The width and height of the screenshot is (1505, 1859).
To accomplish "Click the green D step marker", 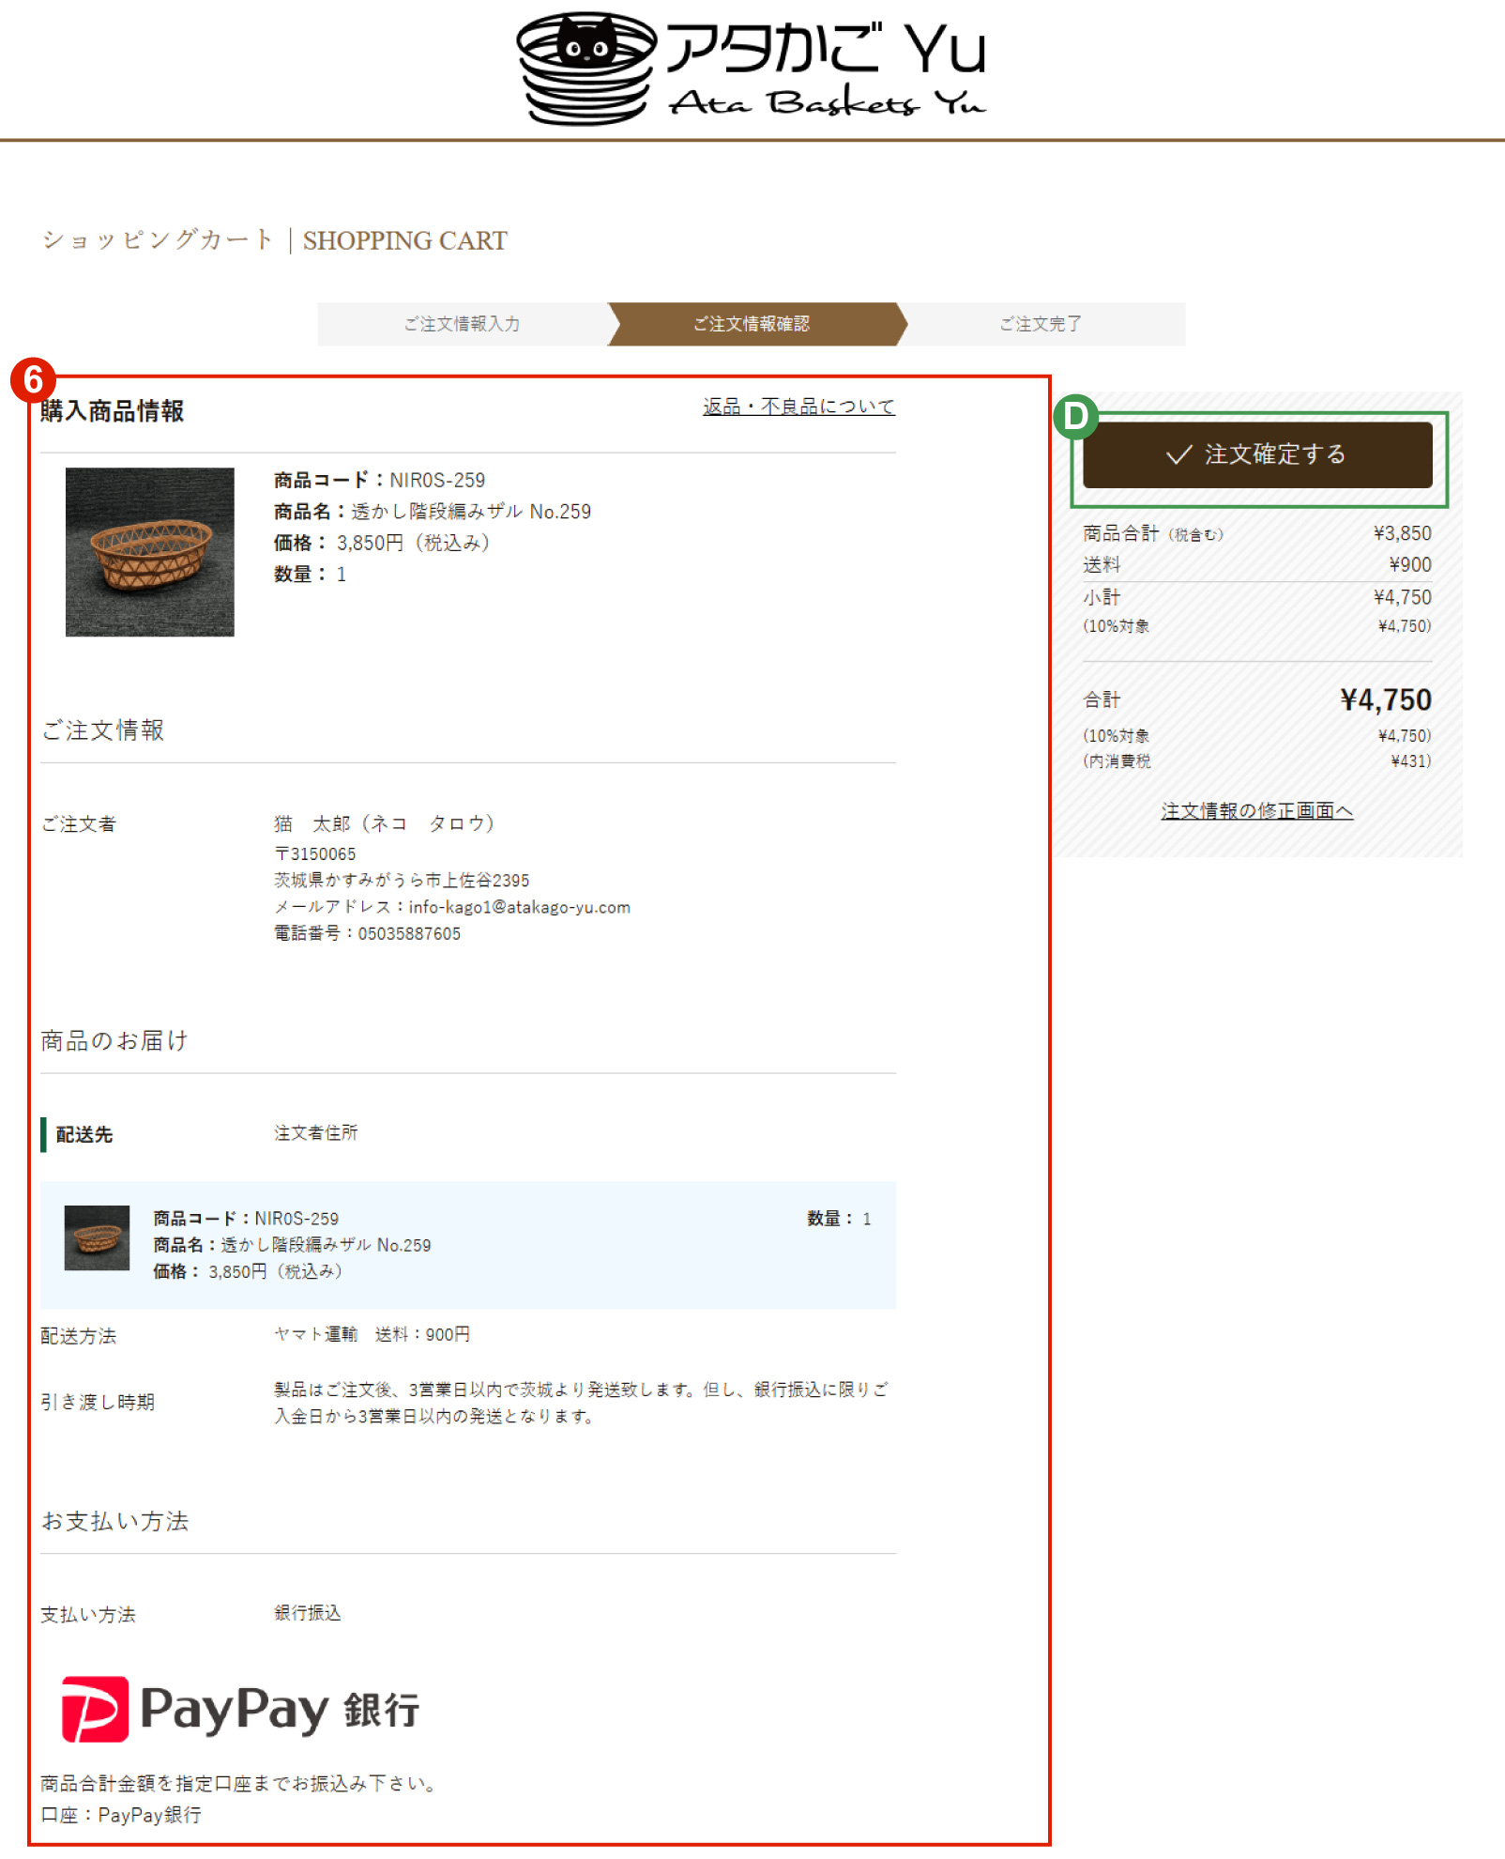I will coord(1075,416).
